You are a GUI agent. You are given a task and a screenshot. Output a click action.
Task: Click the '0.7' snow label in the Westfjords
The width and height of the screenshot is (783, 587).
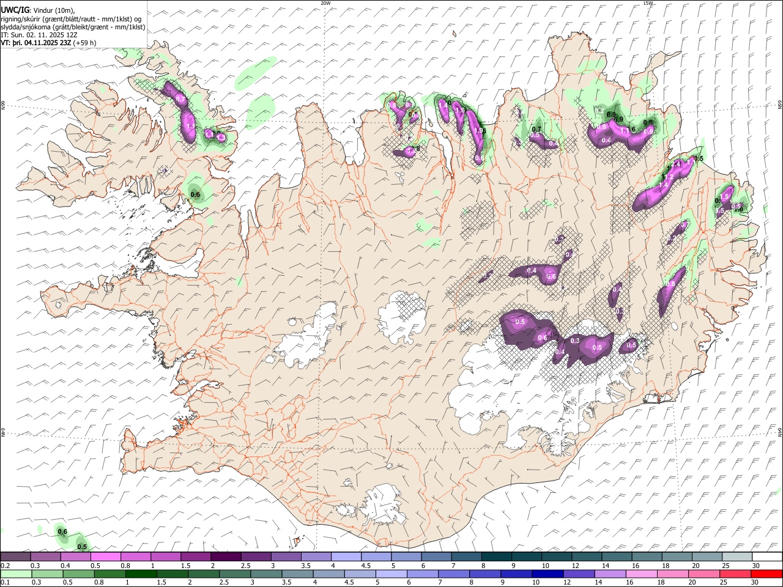(x=180, y=99)
